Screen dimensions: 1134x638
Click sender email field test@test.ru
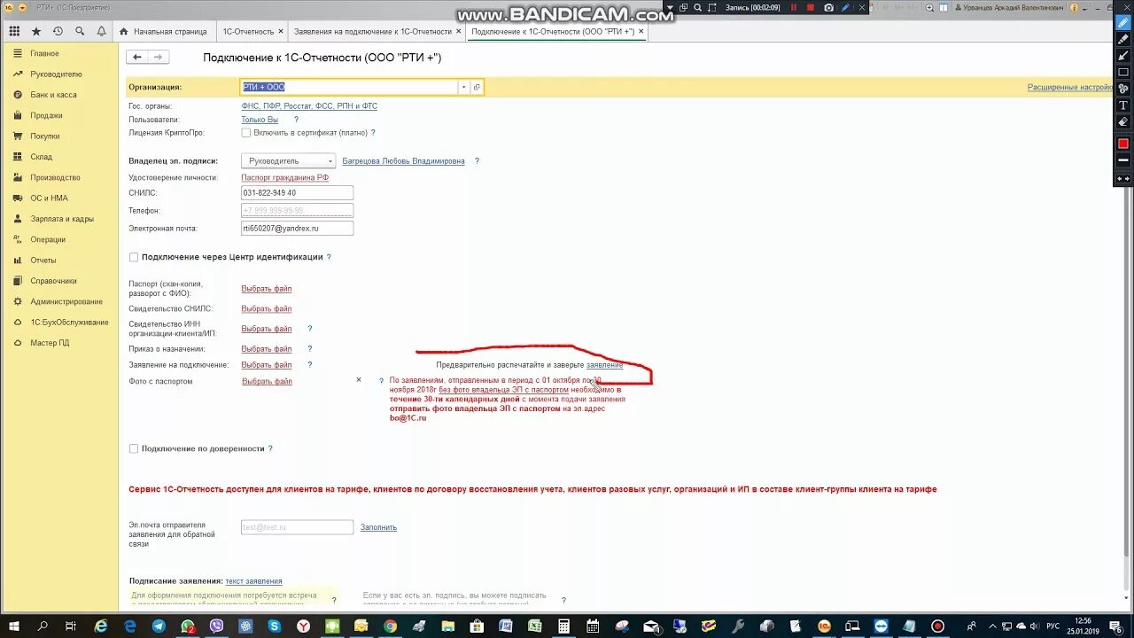click(x=297, y=527)
